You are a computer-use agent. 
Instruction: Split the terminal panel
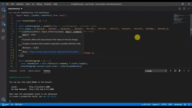pyautogui.click(x=175, y=71)
